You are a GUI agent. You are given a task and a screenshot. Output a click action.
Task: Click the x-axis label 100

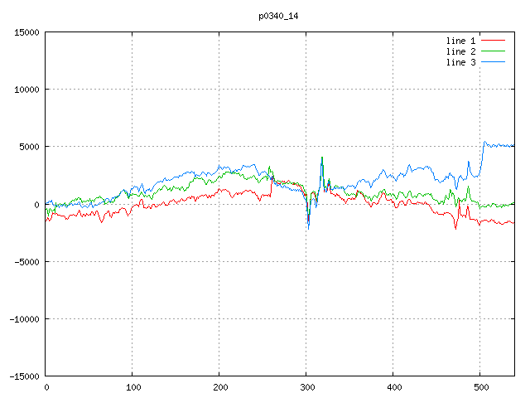[133, 387]
